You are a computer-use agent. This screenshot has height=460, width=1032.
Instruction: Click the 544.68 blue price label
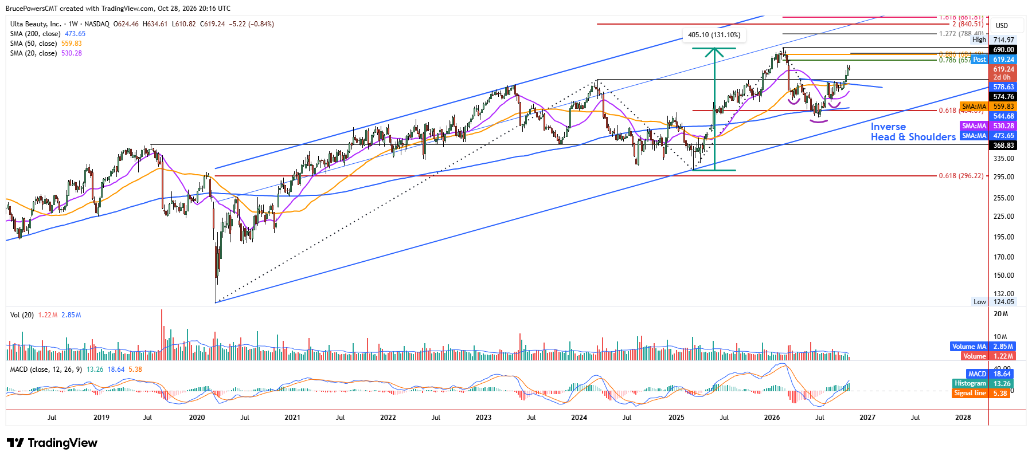click(x=1004, y=116)
